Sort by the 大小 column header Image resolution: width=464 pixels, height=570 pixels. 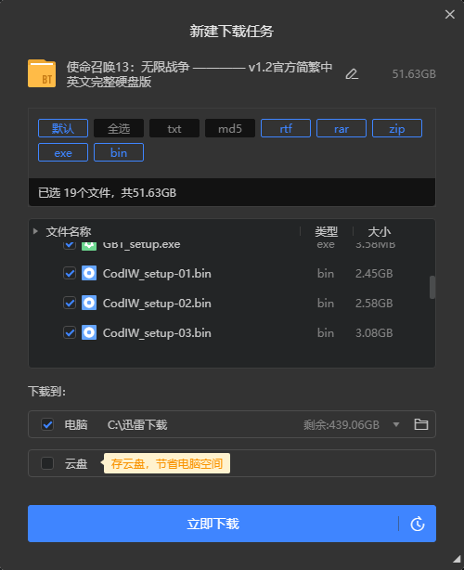pyautogui.click(x=379, y=231)
